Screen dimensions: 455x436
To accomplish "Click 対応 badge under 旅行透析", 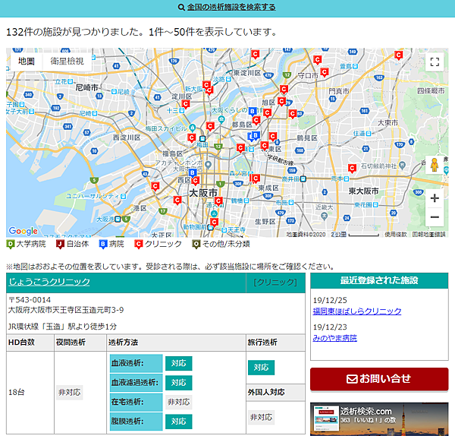I will tap(261, 368).
